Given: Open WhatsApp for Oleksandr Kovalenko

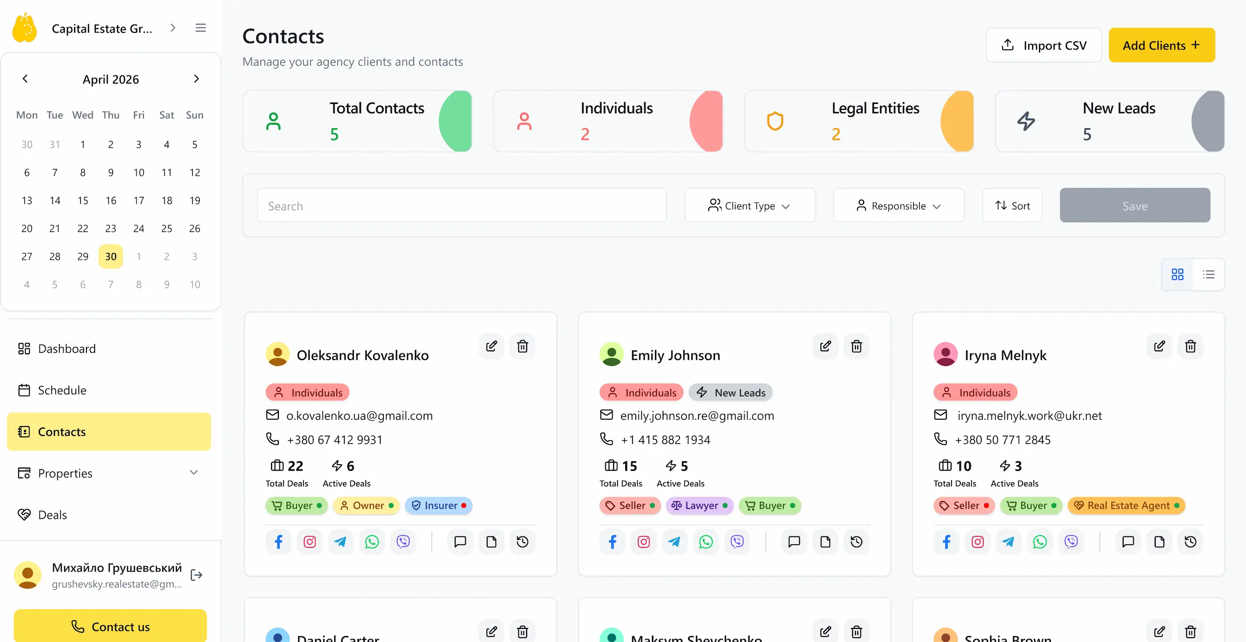Looking at the screenshot, I should pos(372,541).
